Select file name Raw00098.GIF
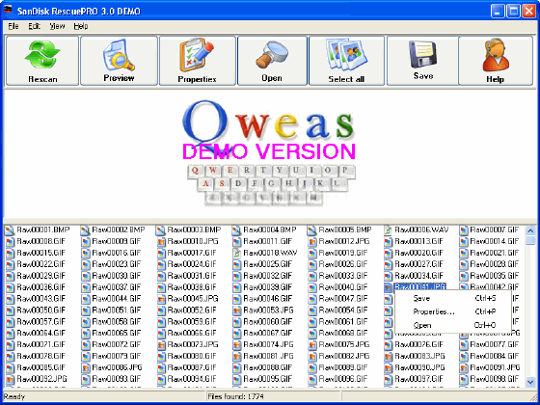This screenshot has width=540, height=405. click(495, 379)
